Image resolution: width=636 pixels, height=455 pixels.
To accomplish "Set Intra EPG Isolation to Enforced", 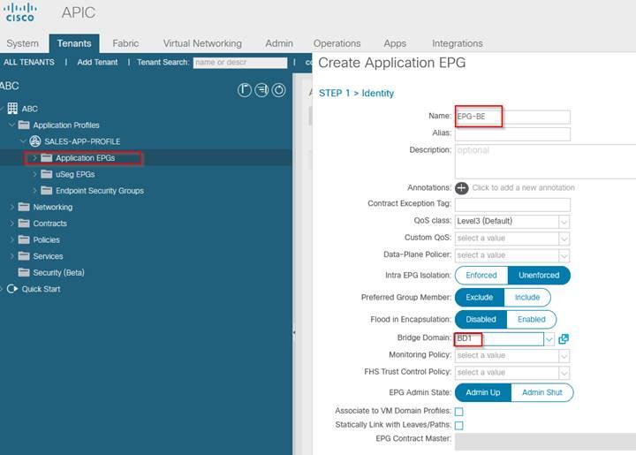I will (481, 276).
